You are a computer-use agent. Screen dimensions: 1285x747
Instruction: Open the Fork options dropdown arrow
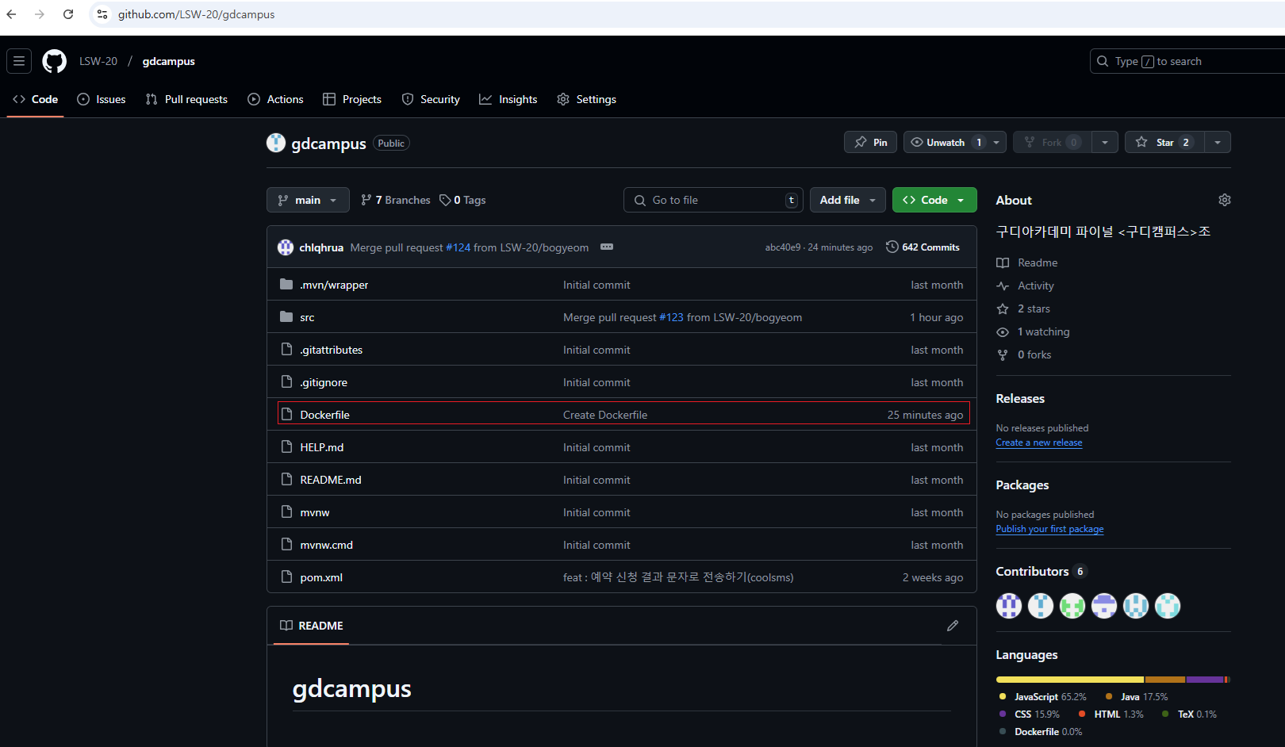[1105, 142]
